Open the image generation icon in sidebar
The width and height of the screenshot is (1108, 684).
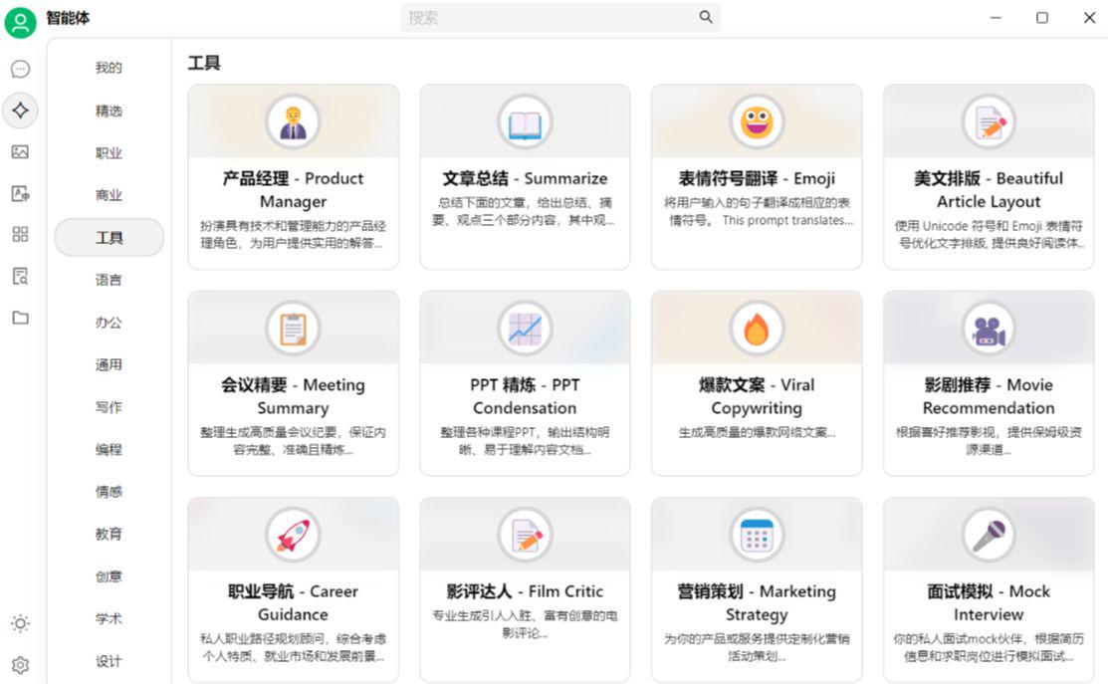tap(20, 193)
